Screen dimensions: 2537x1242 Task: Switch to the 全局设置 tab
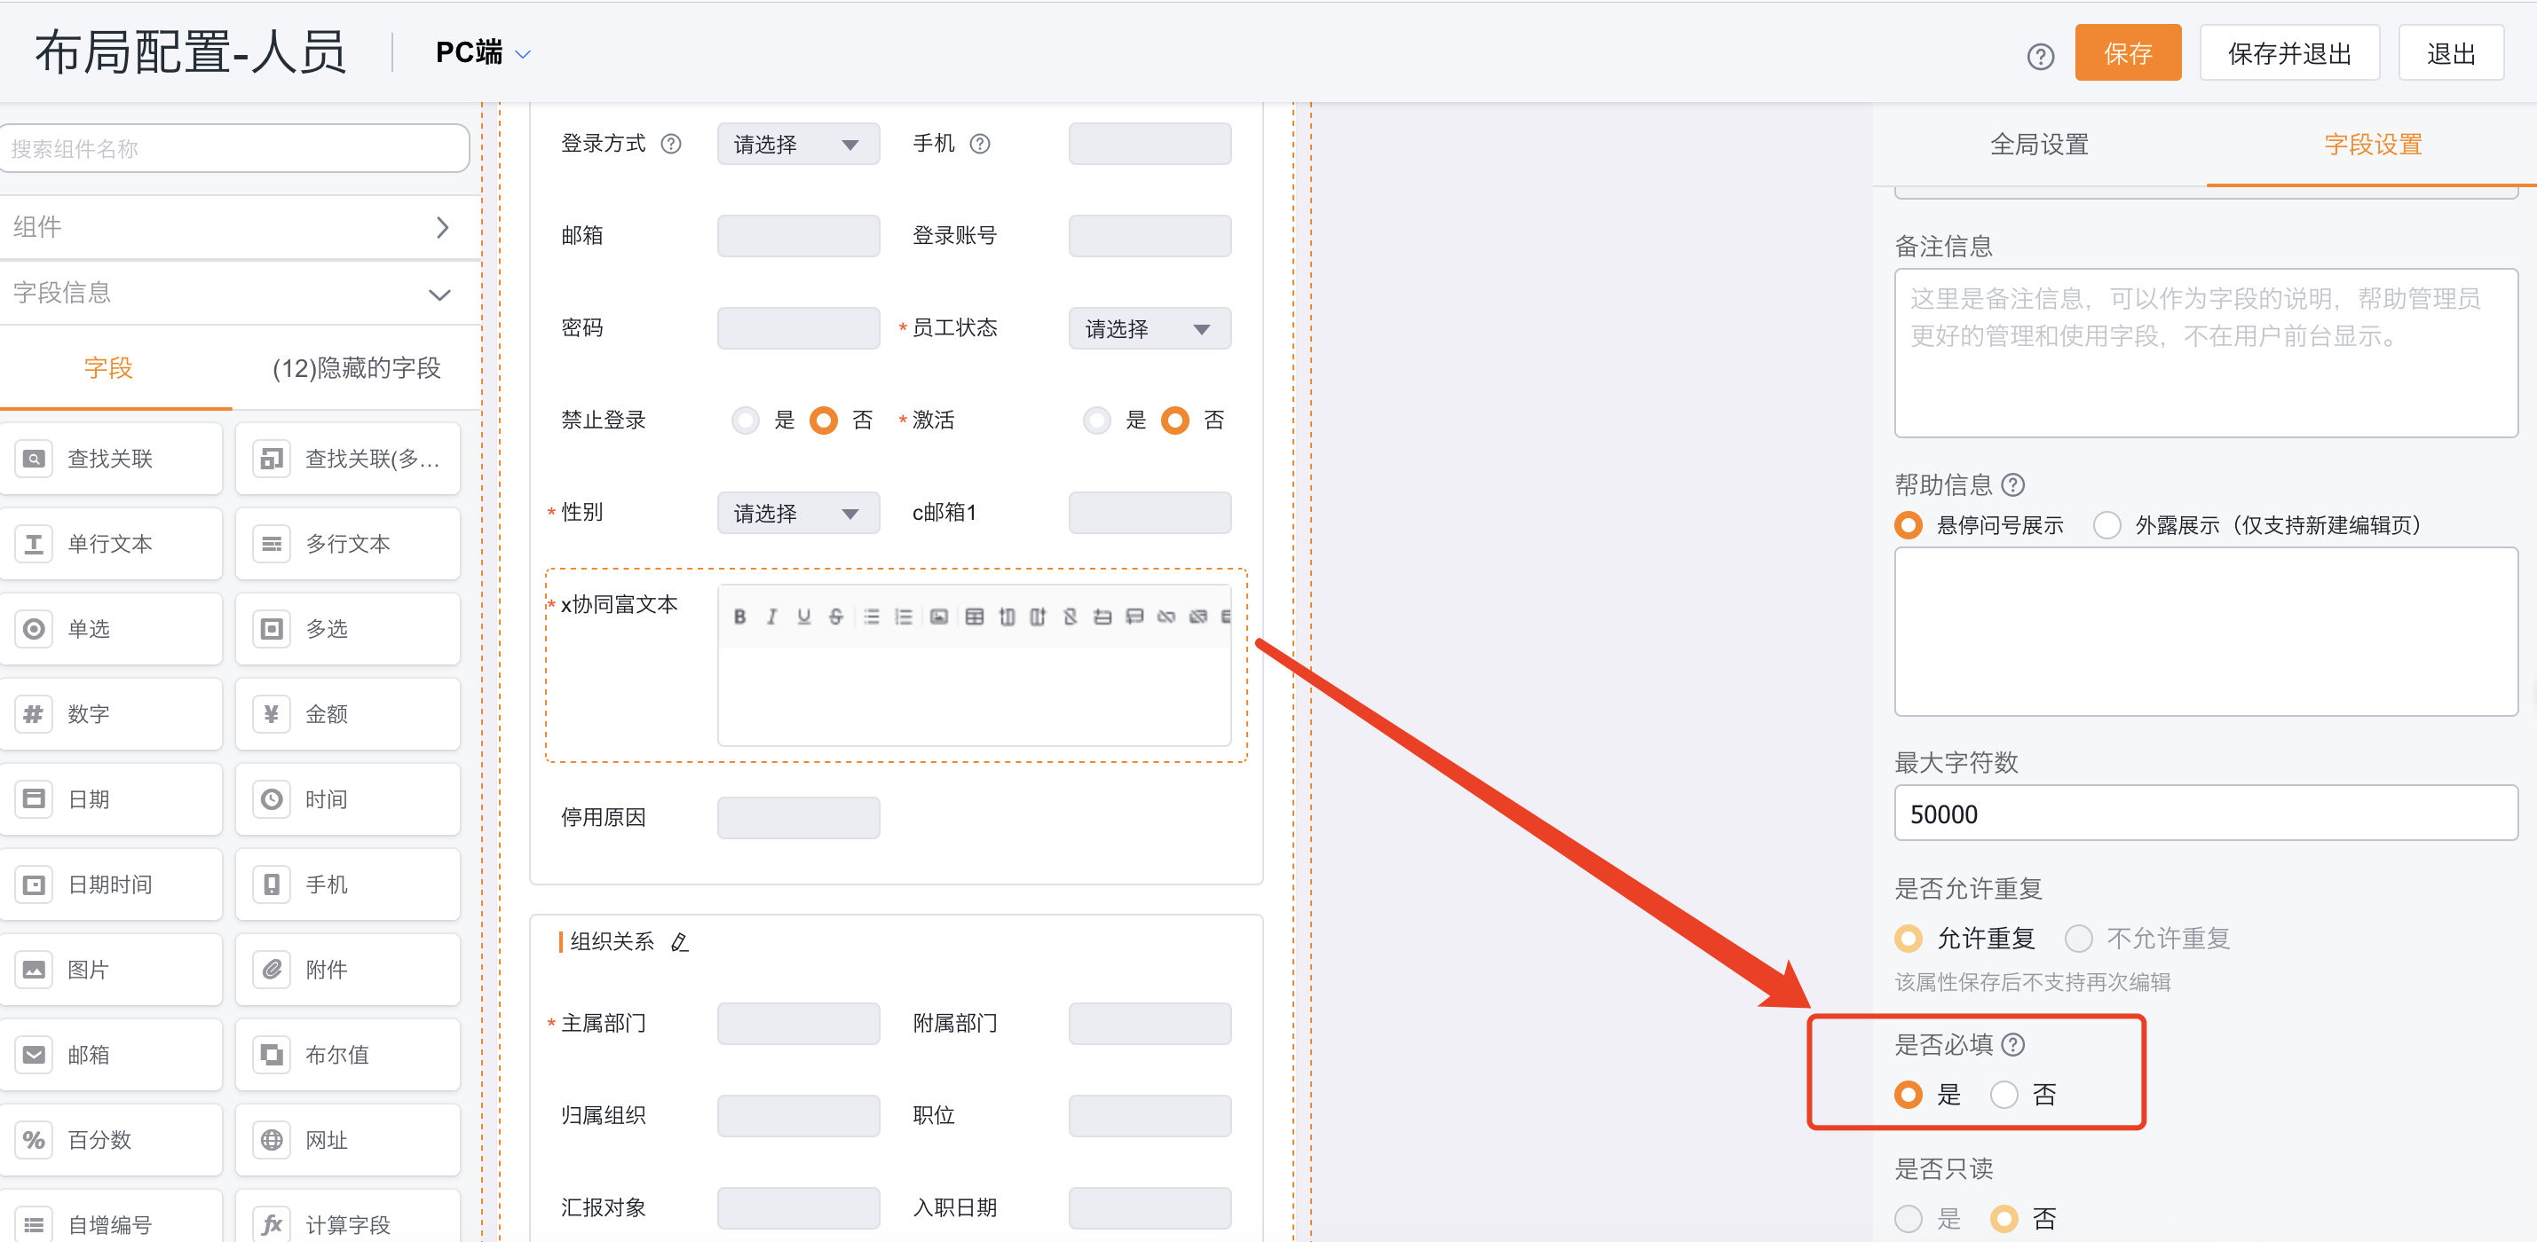(x=2039, y=144)
